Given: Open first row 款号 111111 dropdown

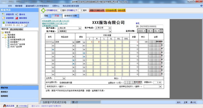Looking at the screenshot, I should point(53,42).
